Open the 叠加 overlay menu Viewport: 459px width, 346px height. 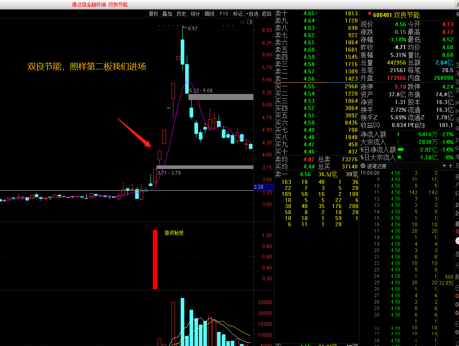click(x=167, y=14)
